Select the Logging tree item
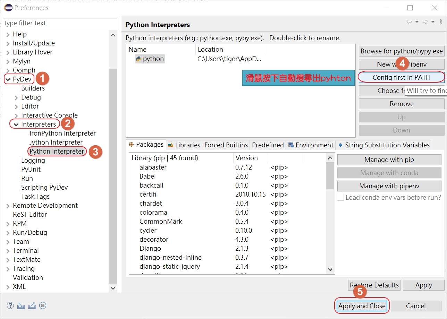The image size is (447, 319). pos(33,161)
